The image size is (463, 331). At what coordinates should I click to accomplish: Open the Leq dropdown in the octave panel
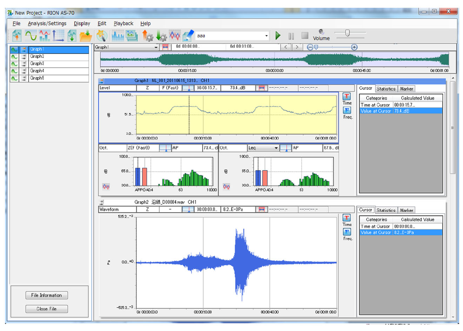tap(276, 148)
